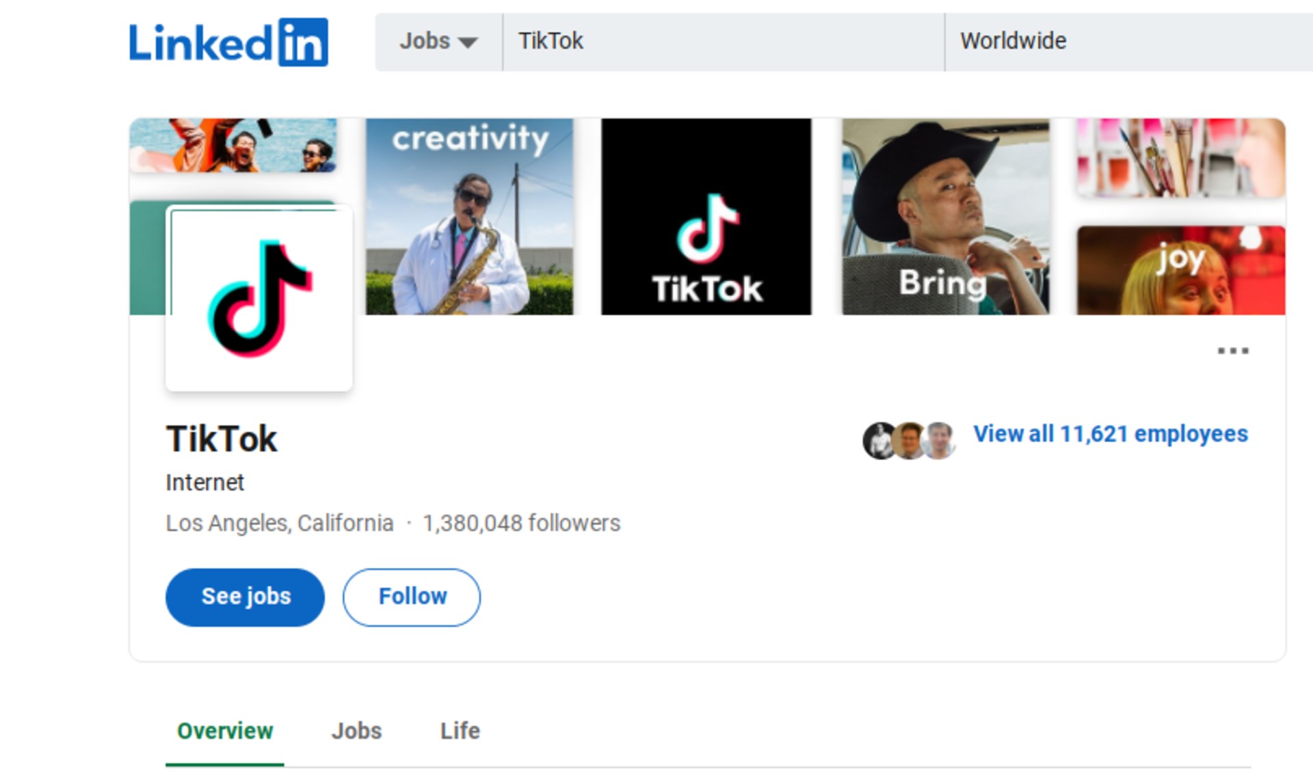This screenshot has height=773, width=1313.
Task: Click the creativity saxophone banner image
Action: [x=469, y=217]
